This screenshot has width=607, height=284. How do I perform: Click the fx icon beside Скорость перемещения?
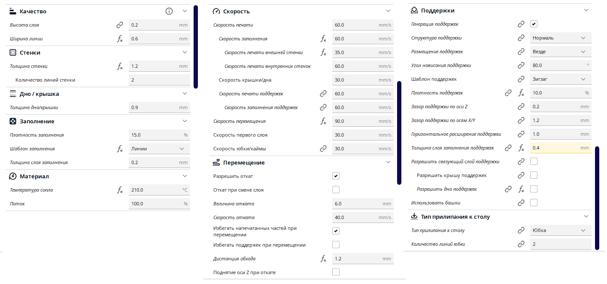pos(323,121)
